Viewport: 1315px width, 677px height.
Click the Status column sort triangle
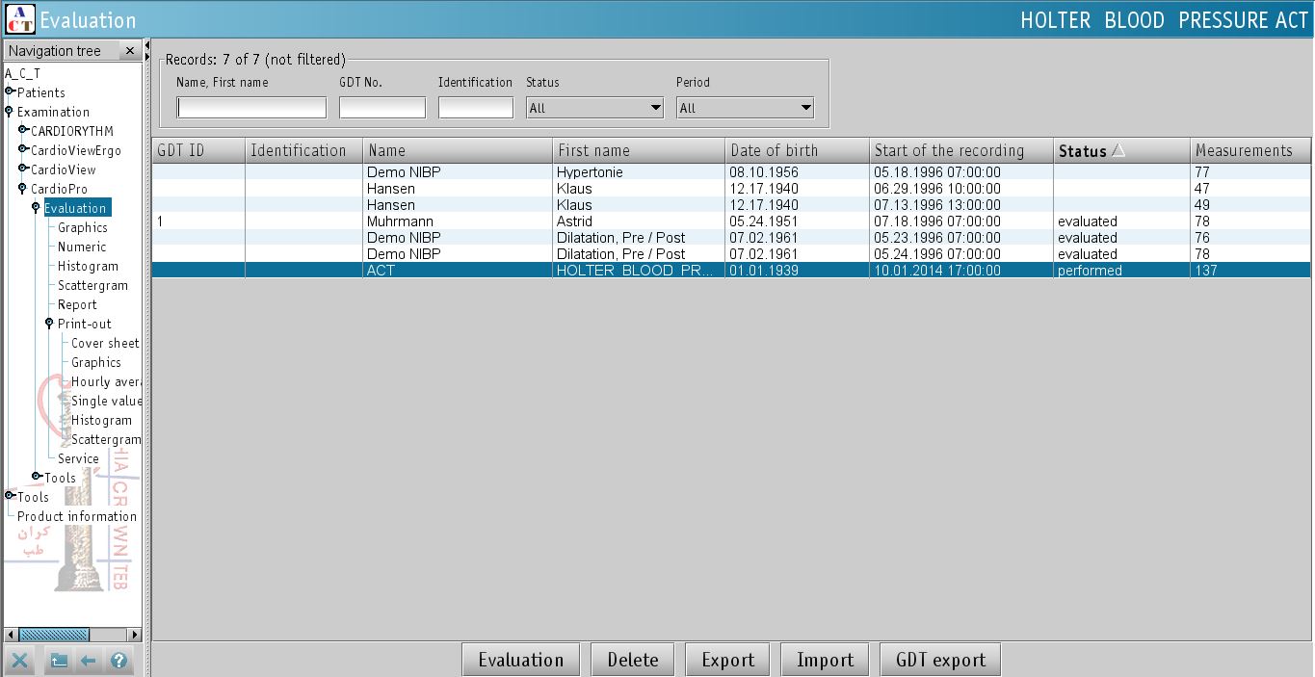pos(1118,150)
